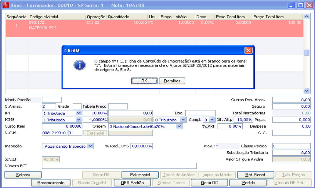Click the Outras Des. Aces. field
315x188 pixels.
[x=291, y=100]
